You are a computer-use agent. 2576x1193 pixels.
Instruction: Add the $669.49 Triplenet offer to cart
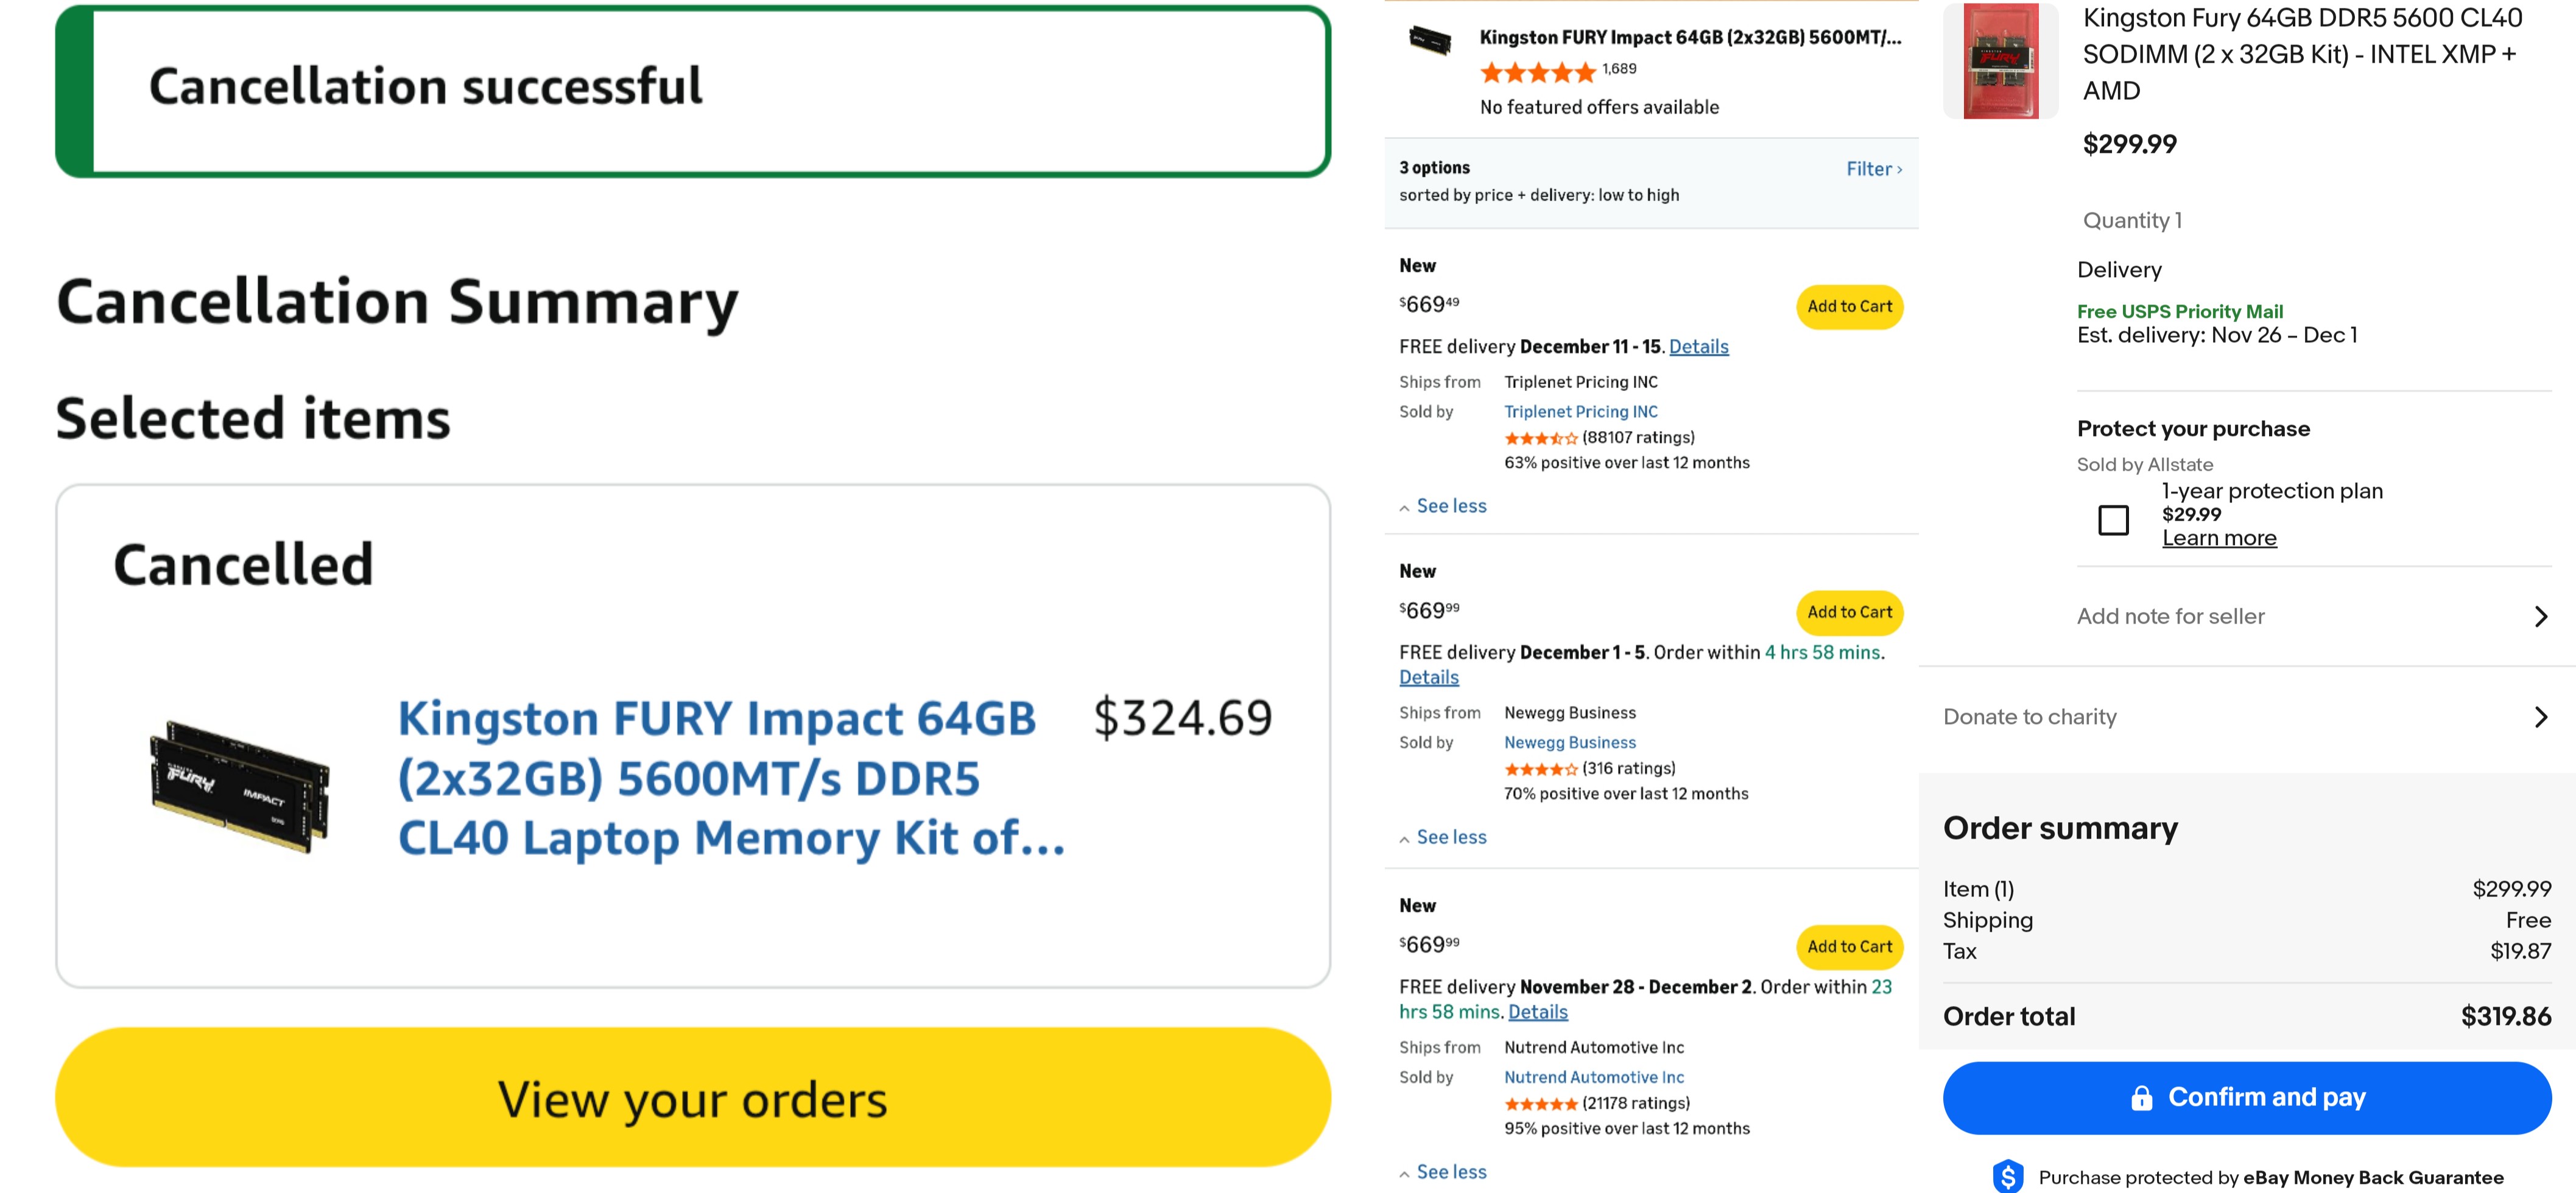click(x=1849, y=307)
